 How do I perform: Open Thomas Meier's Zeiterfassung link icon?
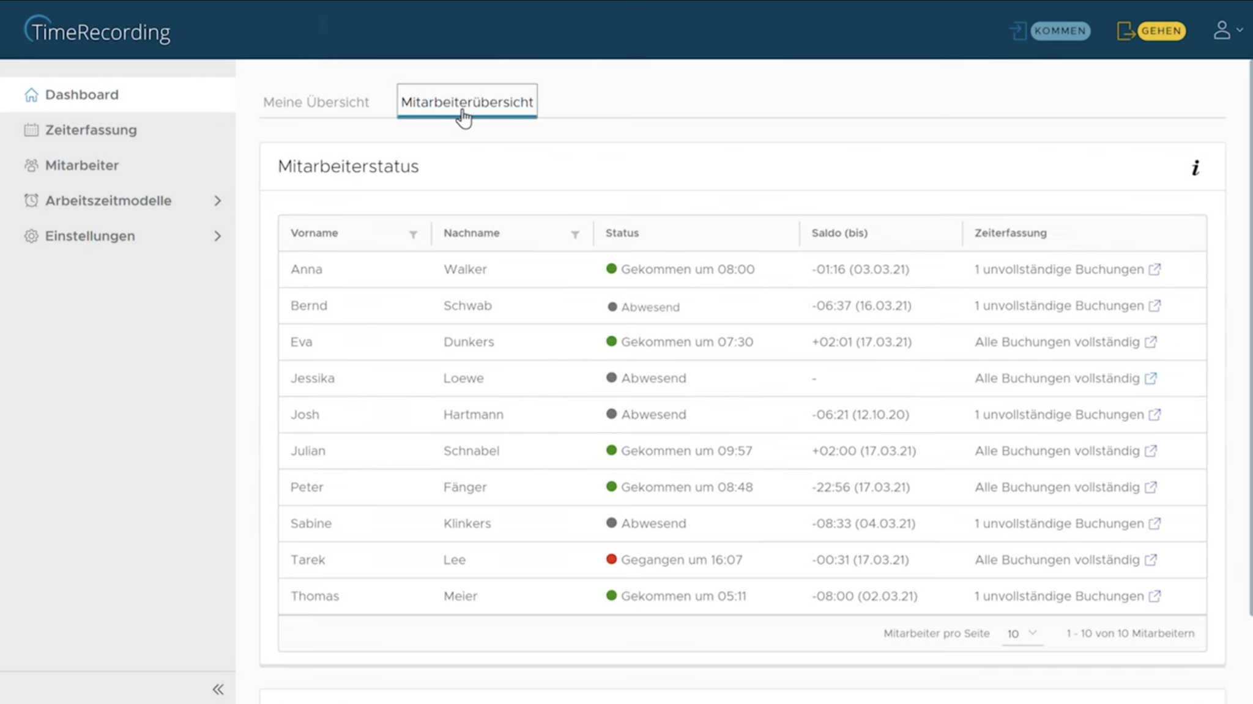pyautogui.click(x=1154, y=596)
